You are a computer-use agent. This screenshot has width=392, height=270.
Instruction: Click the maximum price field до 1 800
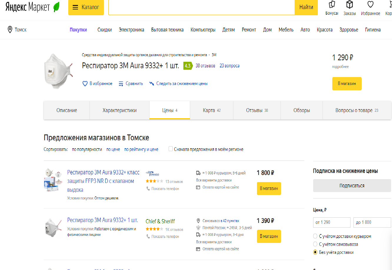(x=372, y=222)
